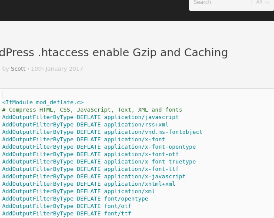
Task: Select the application/vnd.ms-fontobject line
Action: (102, 132)
